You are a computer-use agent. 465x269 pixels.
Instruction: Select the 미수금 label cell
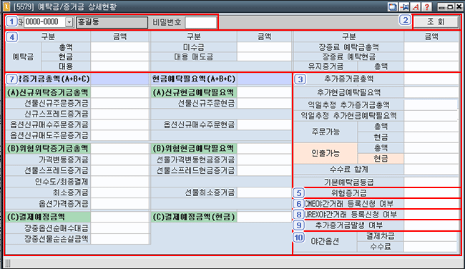coord(194,47)
